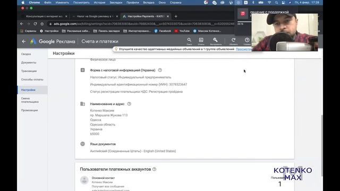Open the Reports icon in Google Ads header

pos(201,40)
